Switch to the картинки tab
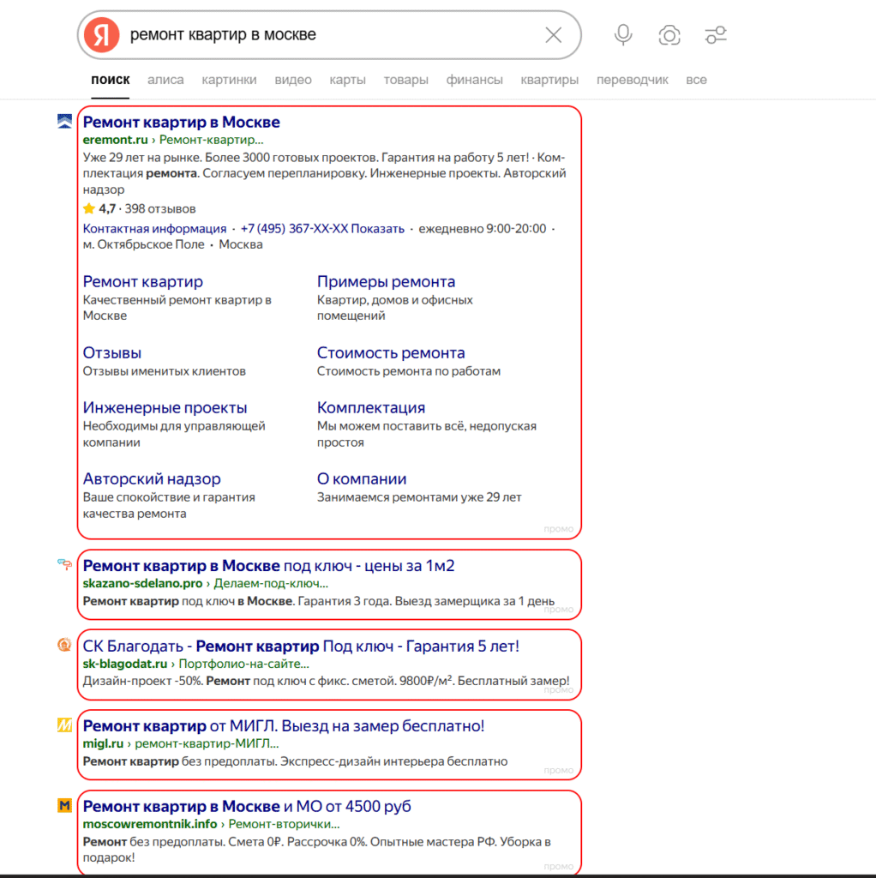The height and width of the screenshot is (878, 876). coord(229,80)
